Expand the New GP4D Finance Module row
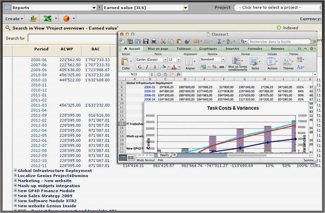Screen dimensions: 325x213 point(15,190)
